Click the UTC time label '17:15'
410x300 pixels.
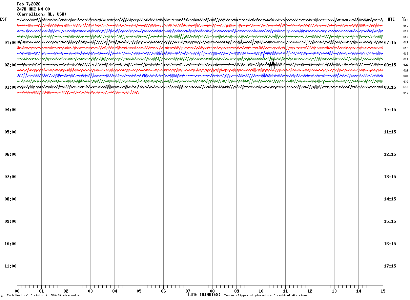pyautogui.click(x=390, y=266)
